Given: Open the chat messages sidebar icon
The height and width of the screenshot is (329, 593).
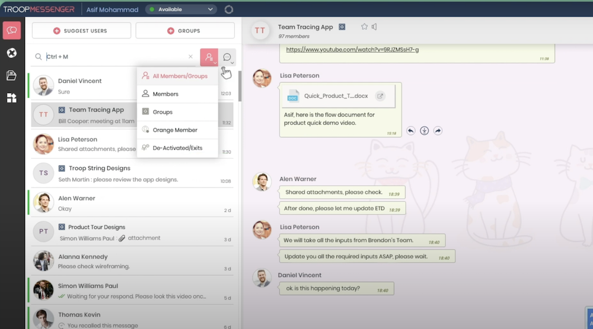Looking at the screenshot, I should pyautogui.click(x=12, y=30).
